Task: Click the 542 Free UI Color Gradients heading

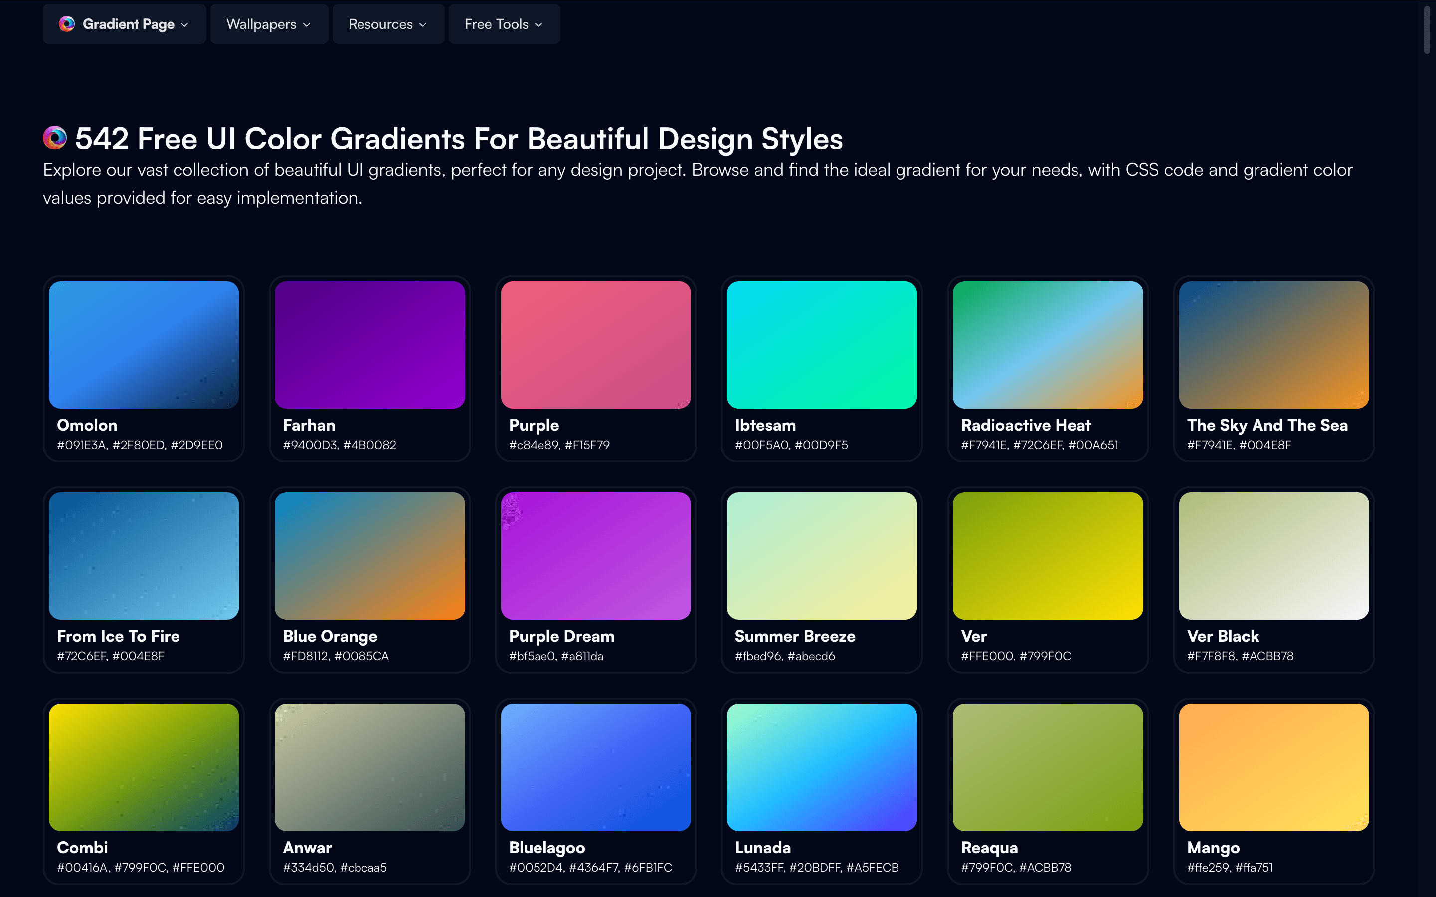Action: click(x=459, y=138)
